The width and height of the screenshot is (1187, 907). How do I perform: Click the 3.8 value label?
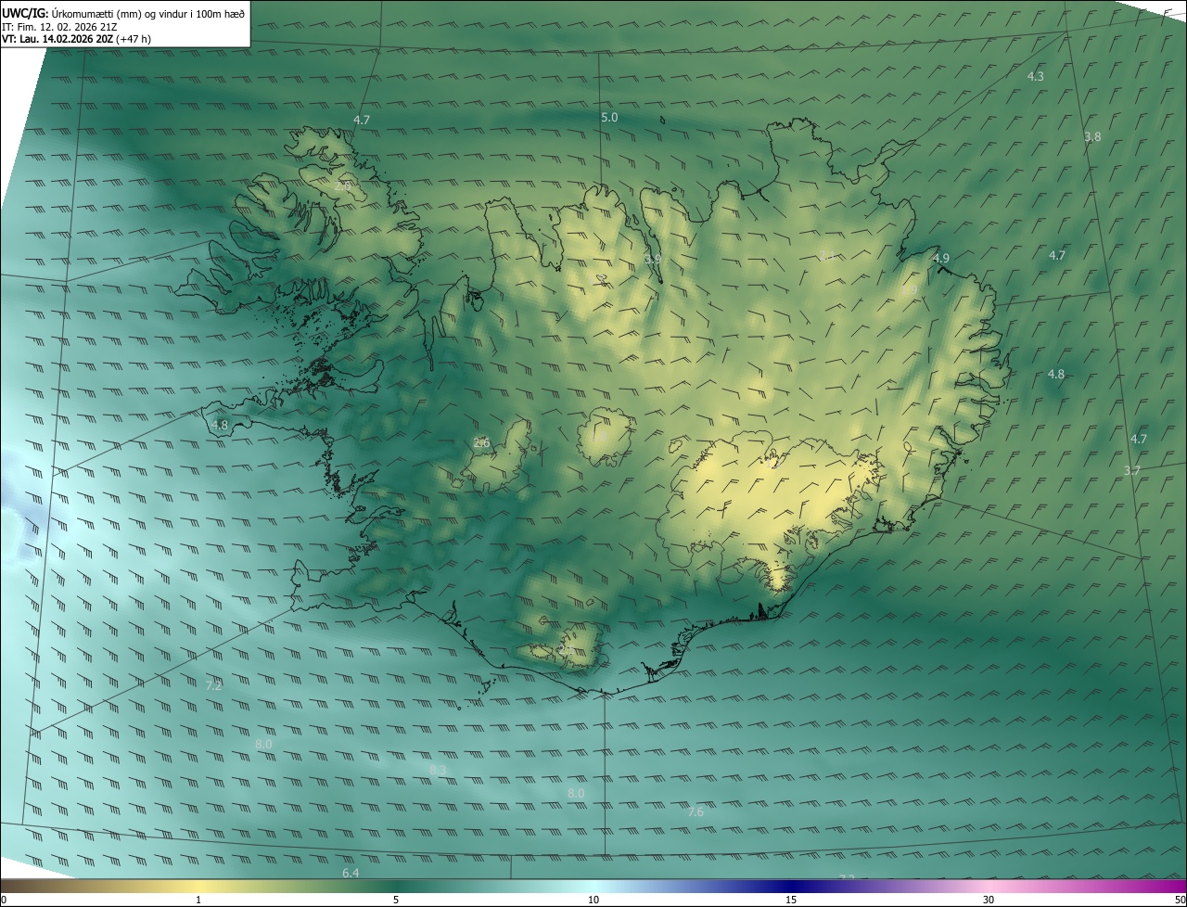[x=1092, y=136]
